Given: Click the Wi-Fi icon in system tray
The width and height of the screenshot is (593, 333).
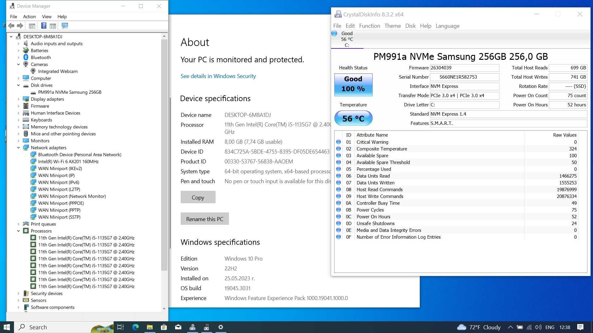Looking at the screenshot, I should [529, 327].
